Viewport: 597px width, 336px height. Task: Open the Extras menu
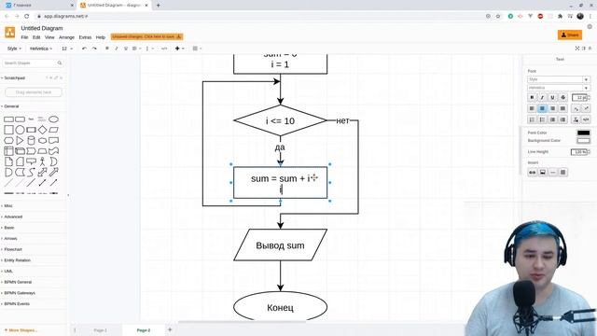tap(85, 37)
